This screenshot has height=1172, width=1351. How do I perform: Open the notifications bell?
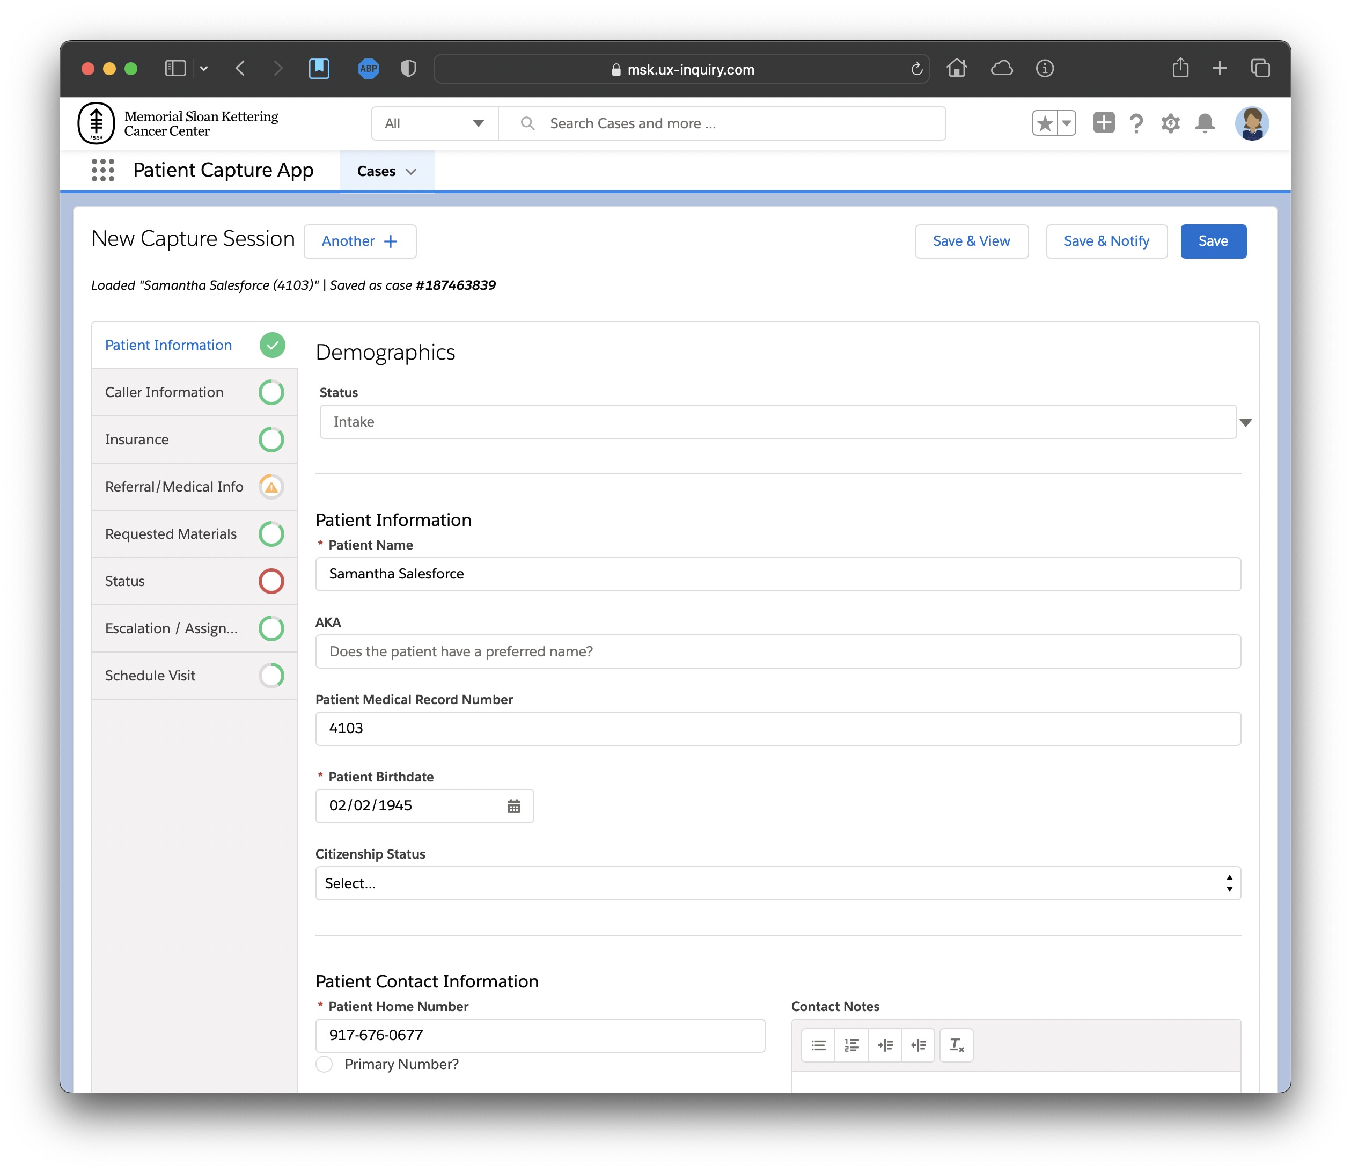[1204, 123]
